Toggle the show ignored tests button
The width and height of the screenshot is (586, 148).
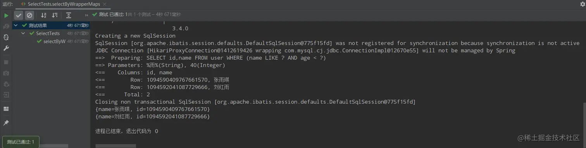pos(29,15)
